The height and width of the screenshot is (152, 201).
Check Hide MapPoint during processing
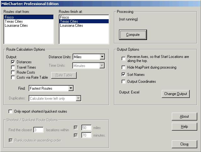[123, 67]
